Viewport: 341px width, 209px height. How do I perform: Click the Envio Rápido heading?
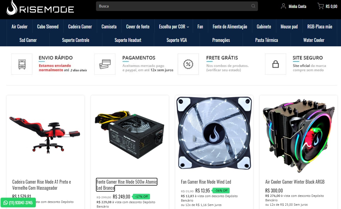56,58
